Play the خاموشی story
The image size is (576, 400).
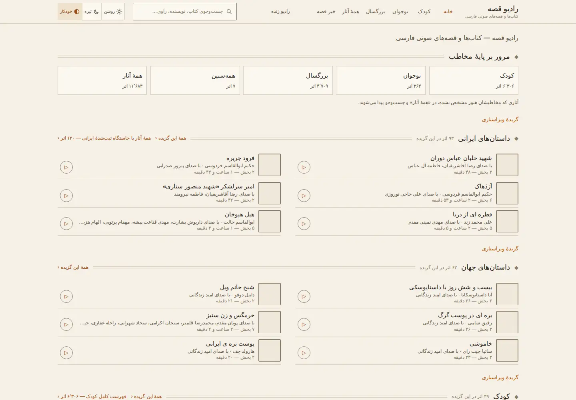tap(304, 353)
